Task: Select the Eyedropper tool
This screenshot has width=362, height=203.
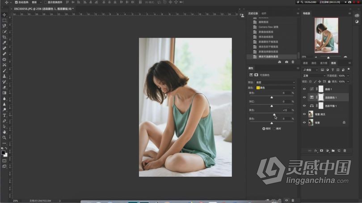Action: pyautogui.click(x=4, y=43)
